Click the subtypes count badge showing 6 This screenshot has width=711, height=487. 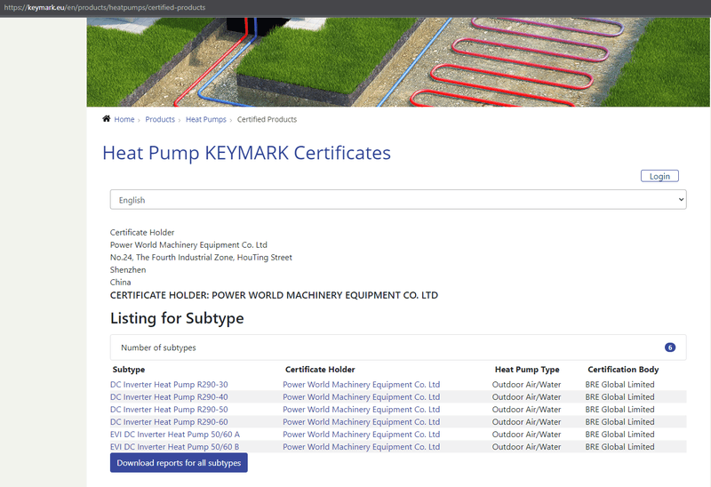(x=670, y=347)
